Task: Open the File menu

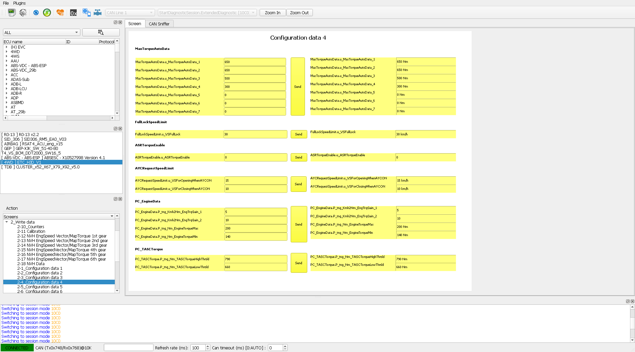Action: 6,3
